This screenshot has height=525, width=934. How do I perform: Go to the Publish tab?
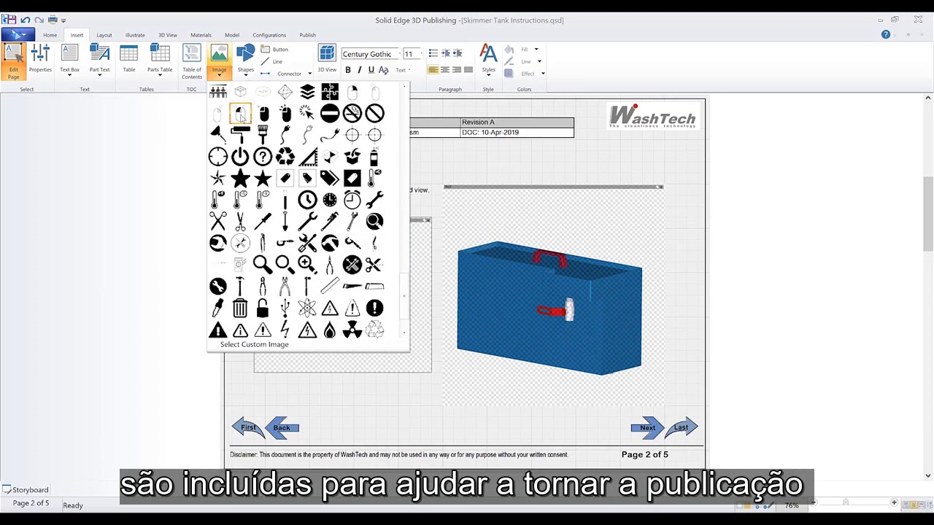pos(308,35)
